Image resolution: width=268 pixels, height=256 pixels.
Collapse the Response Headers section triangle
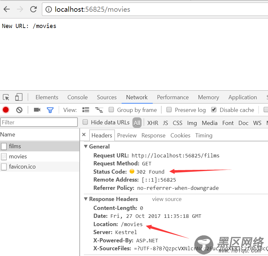[x=86, y=199]
